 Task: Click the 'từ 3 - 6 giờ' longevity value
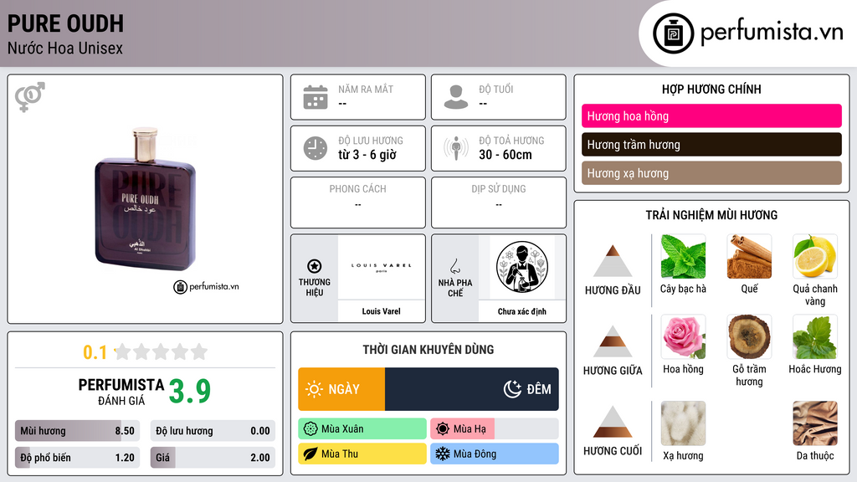(x=367, y=155)
